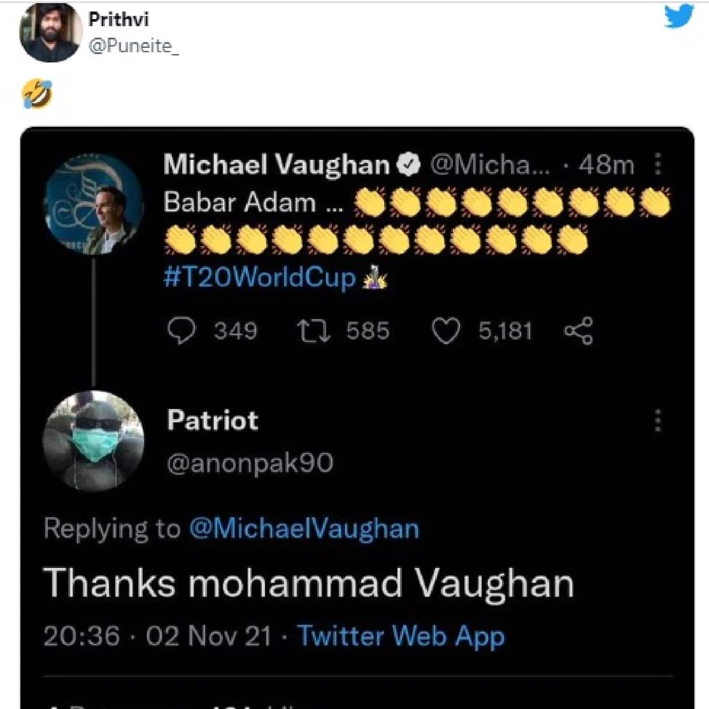Click the Twitter bird logo
709x709 pixels.
click(678, 17)
